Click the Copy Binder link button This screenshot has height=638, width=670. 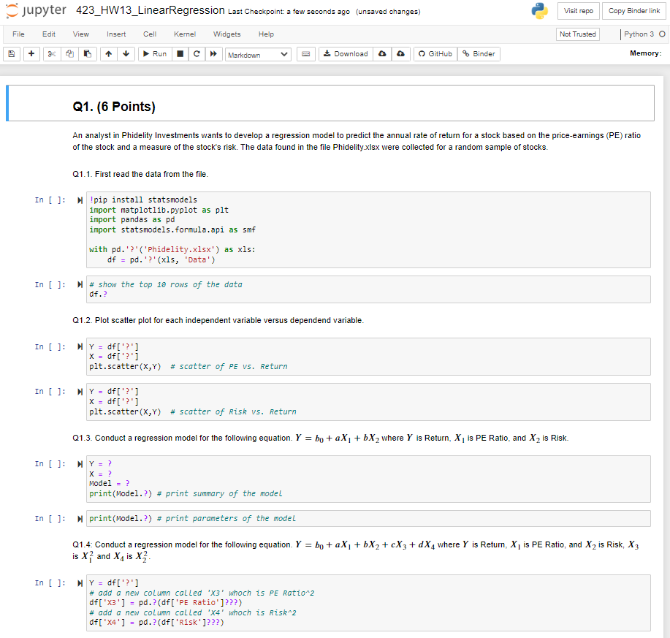click(634, 11)
